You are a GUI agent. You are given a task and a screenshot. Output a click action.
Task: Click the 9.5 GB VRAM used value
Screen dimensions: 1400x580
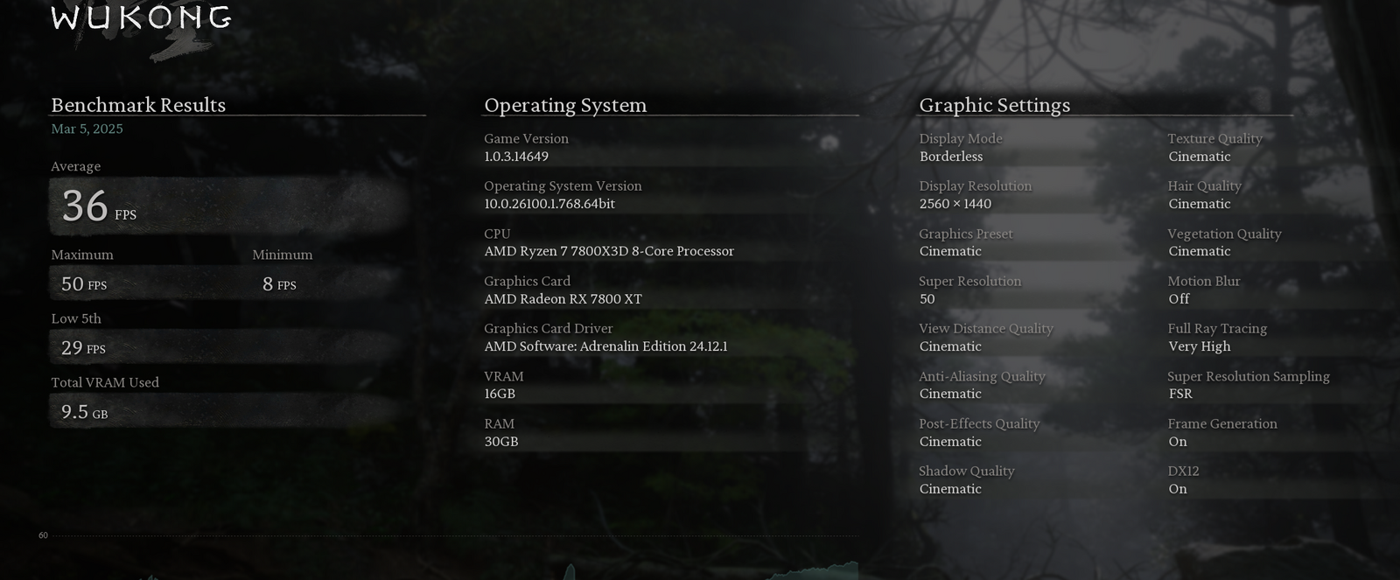(x=84, y=412)
